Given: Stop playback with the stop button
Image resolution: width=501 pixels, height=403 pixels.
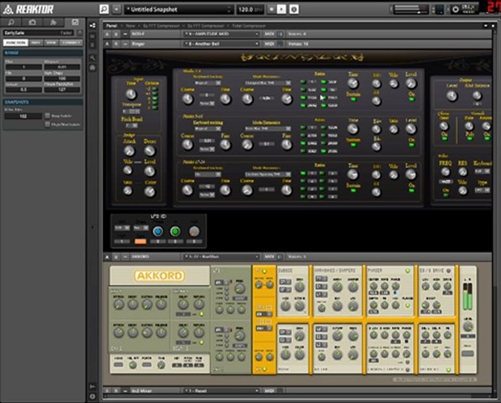Looking at the screenshot, I should pos(271,10).
